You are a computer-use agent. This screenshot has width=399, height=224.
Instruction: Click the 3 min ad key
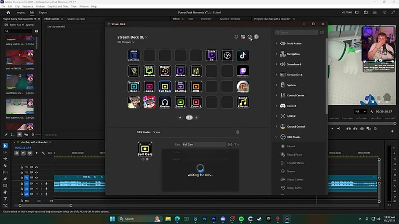[212, 55]
